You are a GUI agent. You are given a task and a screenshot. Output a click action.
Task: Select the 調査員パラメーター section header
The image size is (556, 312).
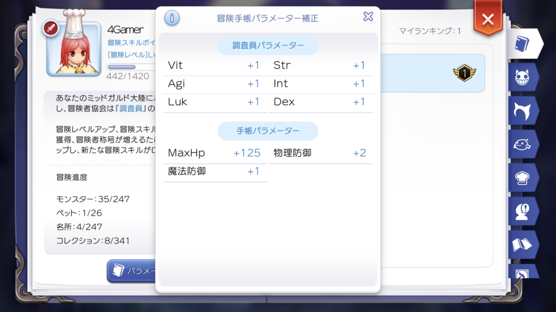(268, 45)
